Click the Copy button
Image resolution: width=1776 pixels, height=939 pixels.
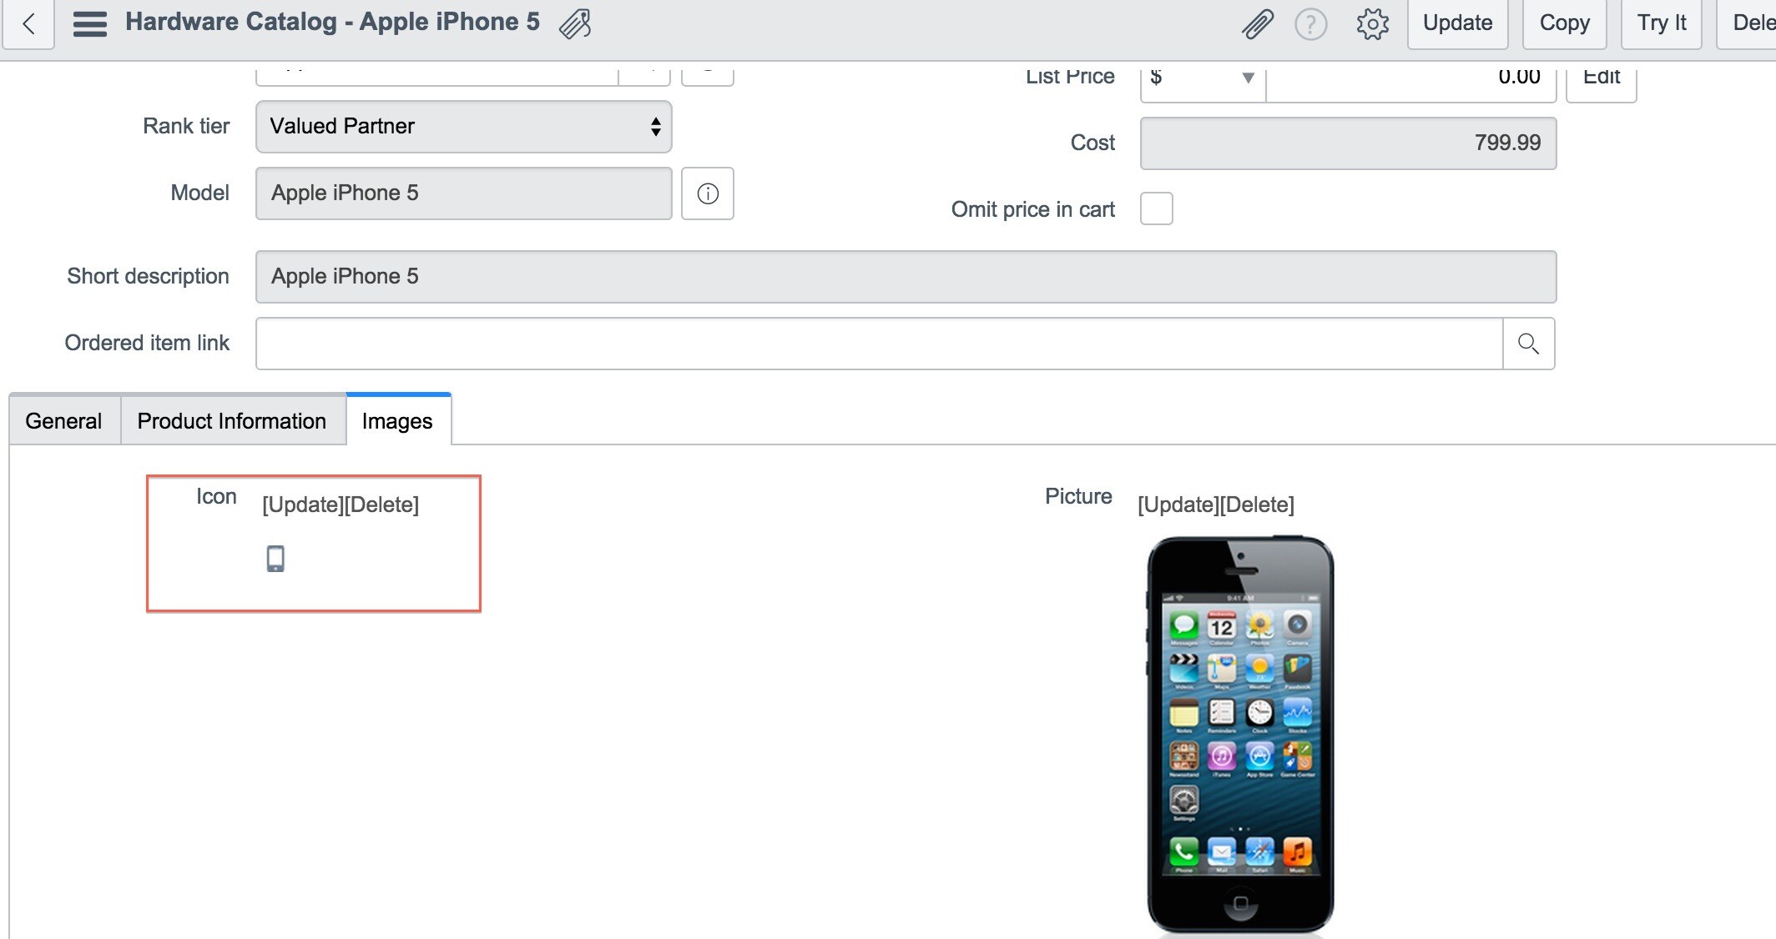point(1564,23)
